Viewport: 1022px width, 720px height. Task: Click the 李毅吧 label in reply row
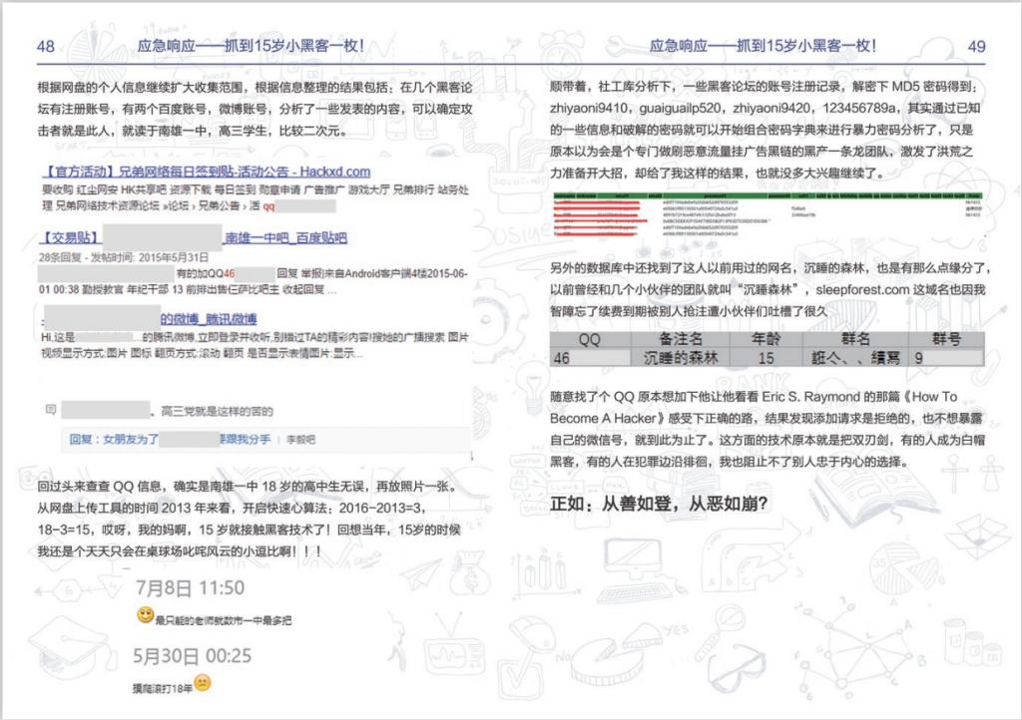pyautogui.click(x=300, y=438)
